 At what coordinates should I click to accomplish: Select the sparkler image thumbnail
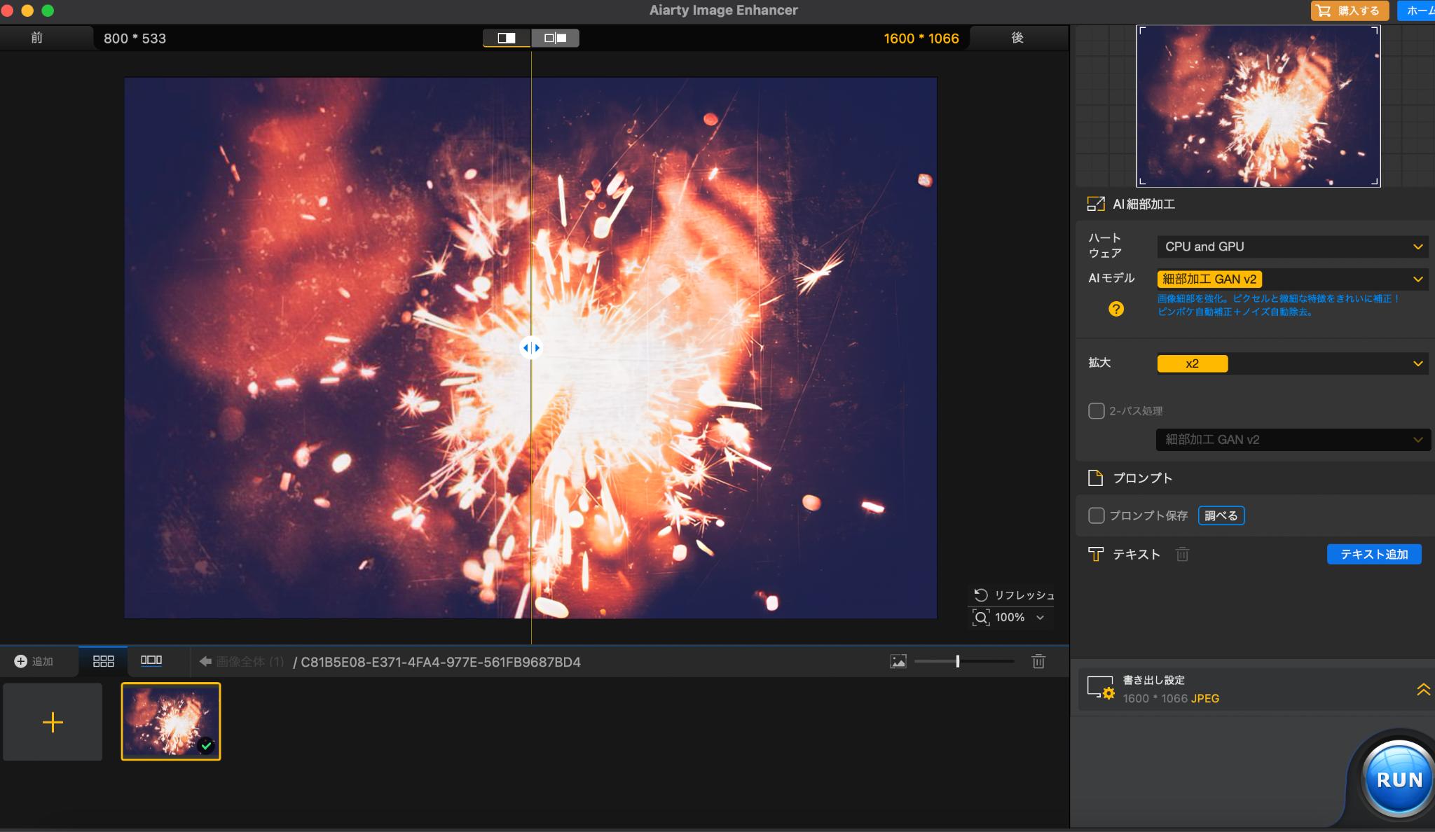pos(171,721)
